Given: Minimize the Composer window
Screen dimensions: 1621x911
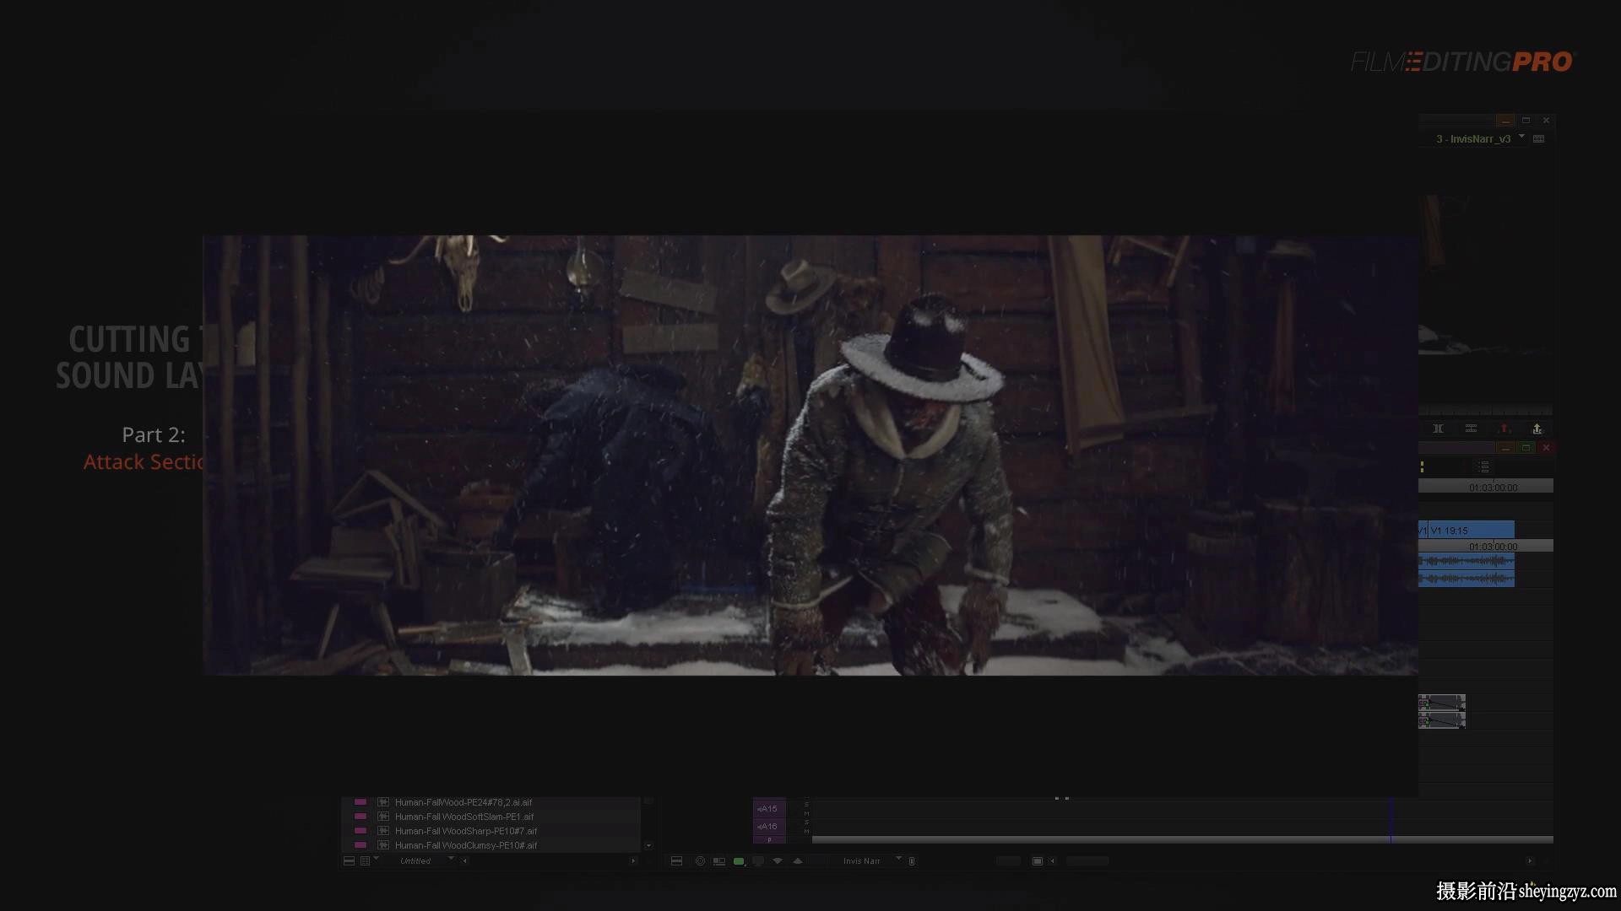Looking at the screenshot, I should tap(1505, 121).
